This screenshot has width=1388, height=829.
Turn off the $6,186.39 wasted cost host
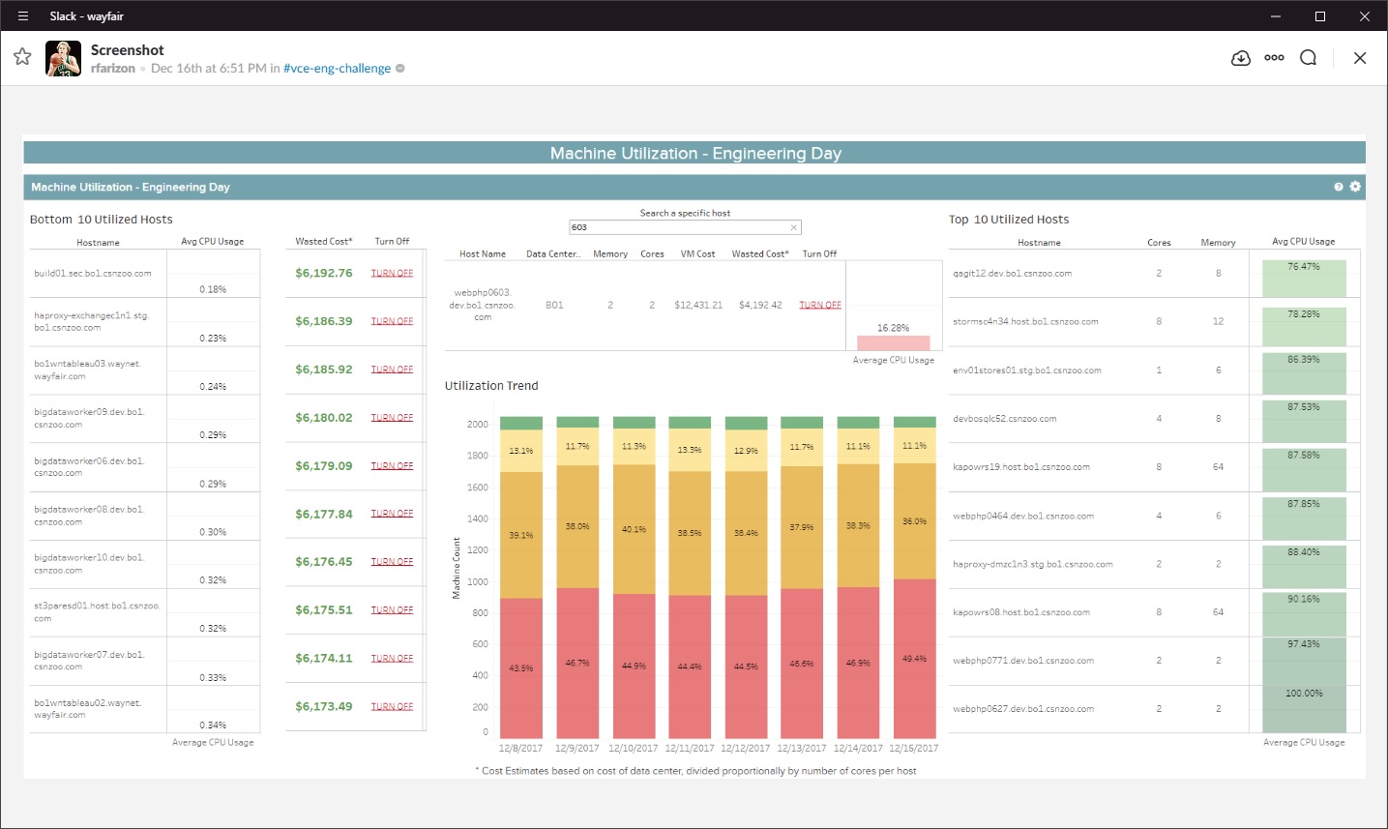tap(392, 321)
